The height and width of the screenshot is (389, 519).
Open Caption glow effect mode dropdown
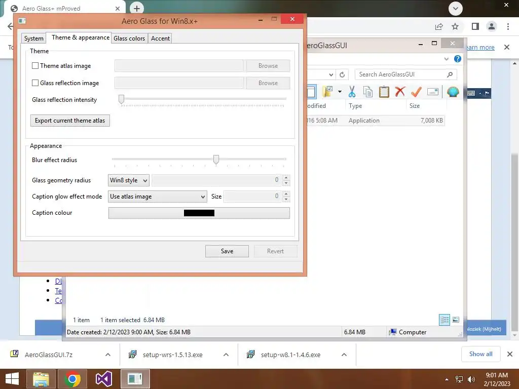click(x=158, y=197)
